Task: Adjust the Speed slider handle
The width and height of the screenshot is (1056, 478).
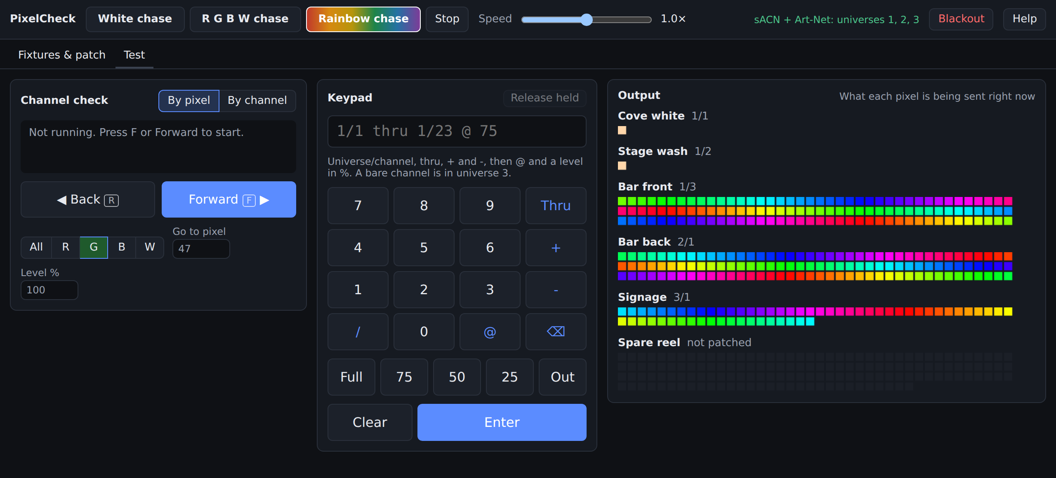Action: pos(586,19)
